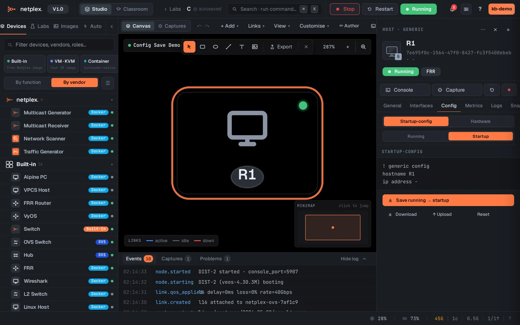Pick the text annotation tool
The image size is (520, 325).
(x=242, y=47)
